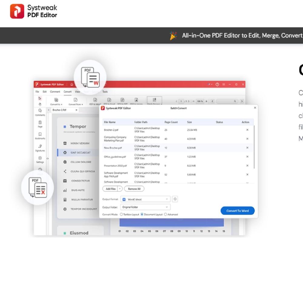
Task: Remove Presentation 2022.pdf from the batch list
Action: [x=247, y=166]
